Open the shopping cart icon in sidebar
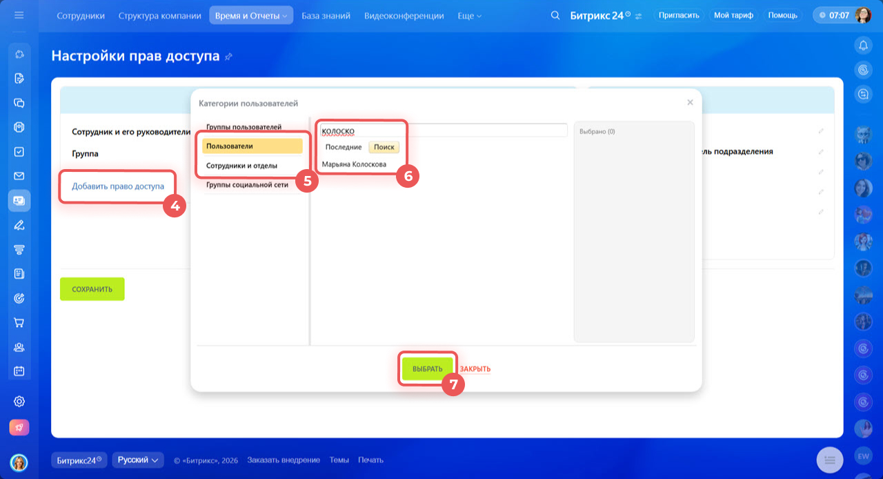The image size is (883, 479). tap(19, 322)
